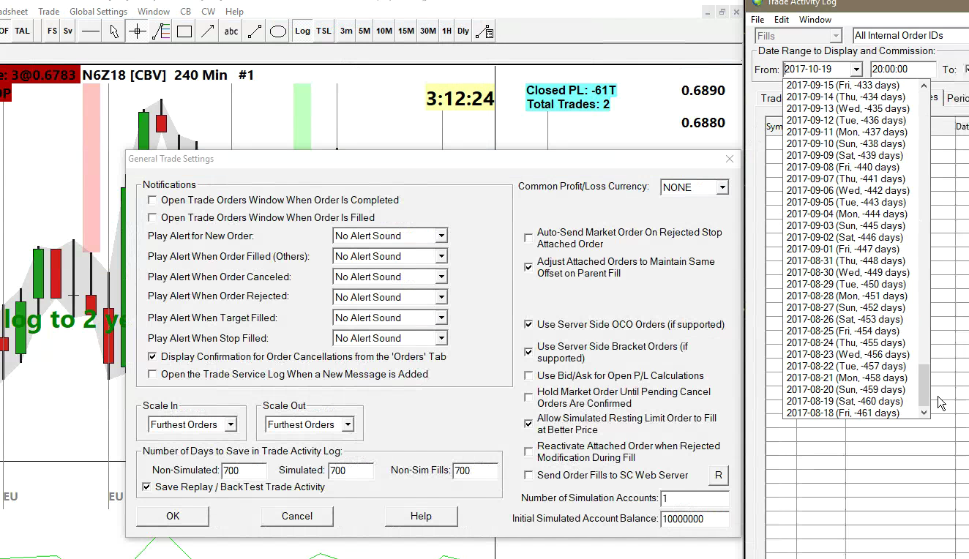Viewport: 969px width, 559px height.
Task: Switch chart to 15M timeframe
Action: pos(406,31)
